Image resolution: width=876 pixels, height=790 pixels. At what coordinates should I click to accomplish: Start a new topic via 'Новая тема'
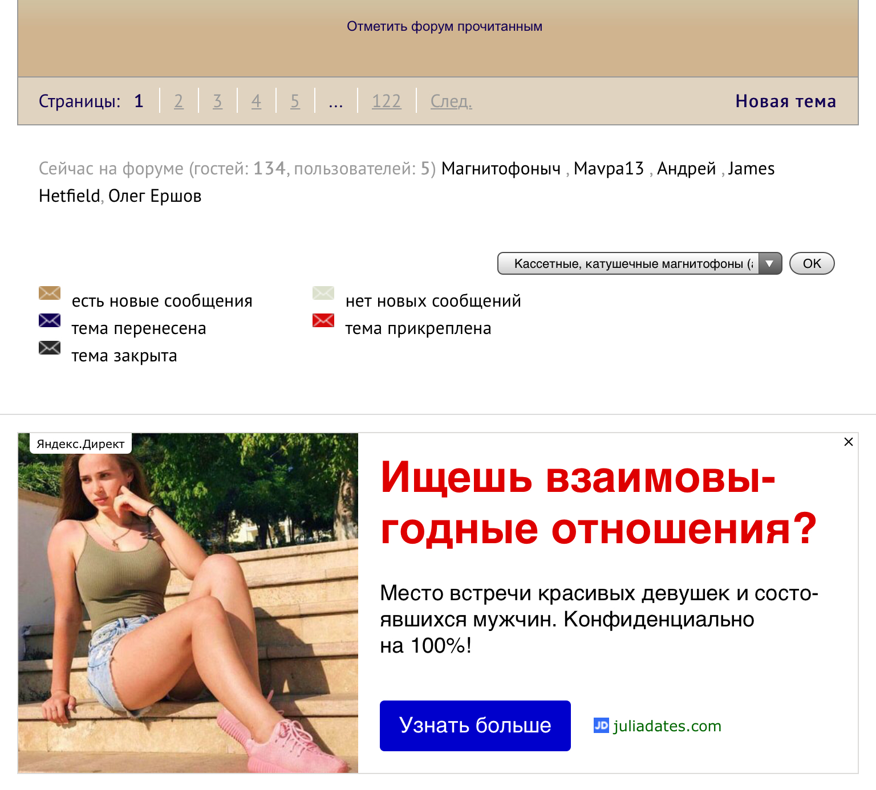click(x=785, y=101)
